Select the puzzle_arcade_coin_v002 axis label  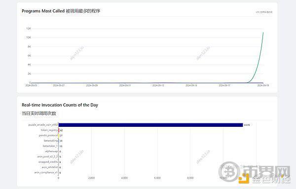coord(43,125)
